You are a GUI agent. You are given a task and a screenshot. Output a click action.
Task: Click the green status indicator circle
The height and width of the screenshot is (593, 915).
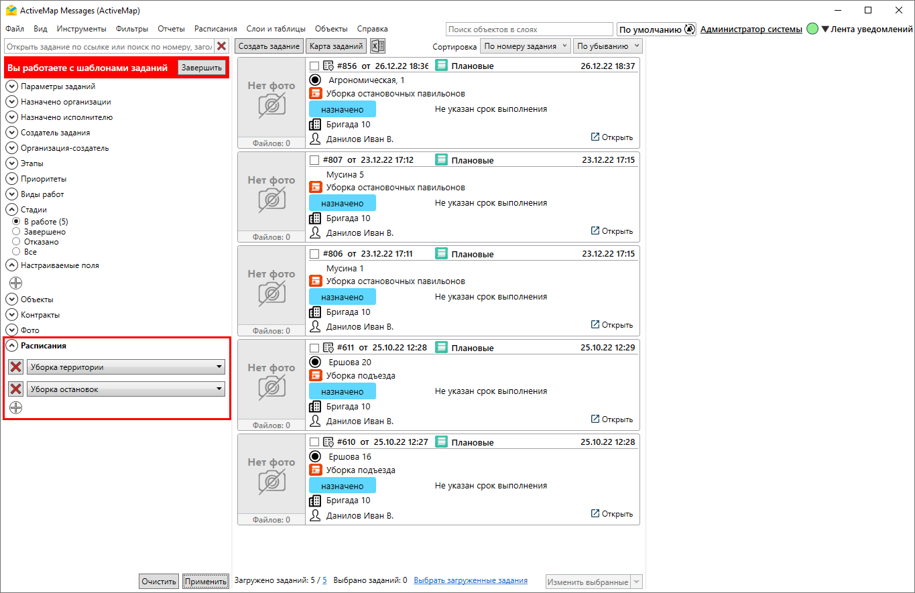coord(812,29)
